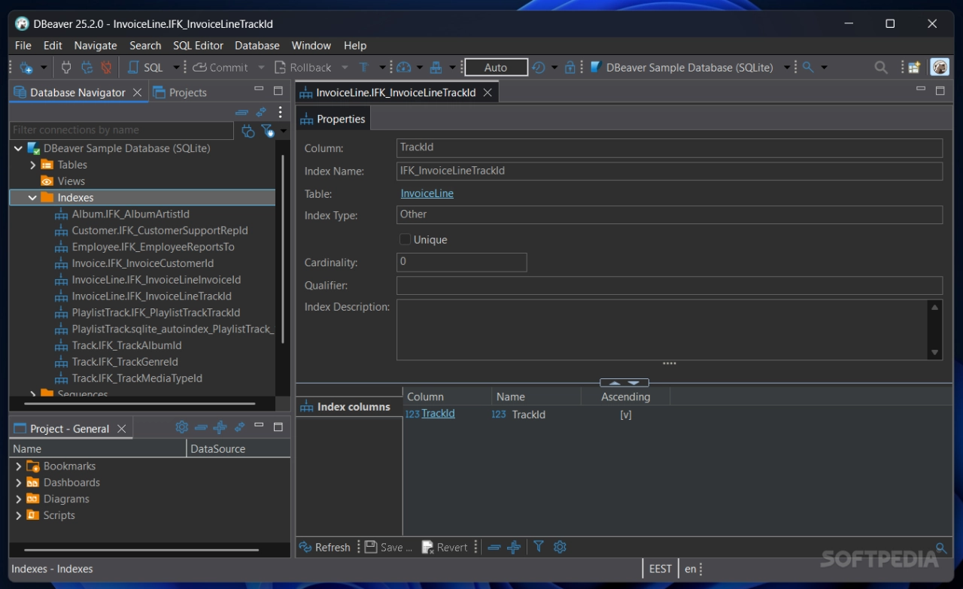963x589 pixels.
Task: Click search icon at editor bottom right
Action: click(940, 548)
